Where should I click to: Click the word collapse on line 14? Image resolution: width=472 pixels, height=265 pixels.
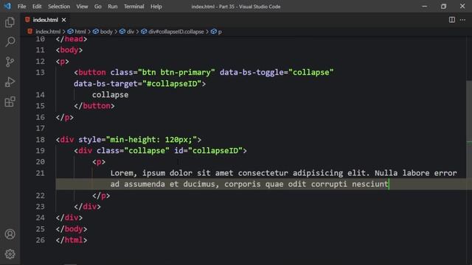click(x=110, y=95)
